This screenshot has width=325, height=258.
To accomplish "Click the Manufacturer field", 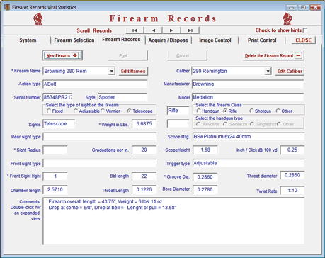I will [x=248, y=84].
